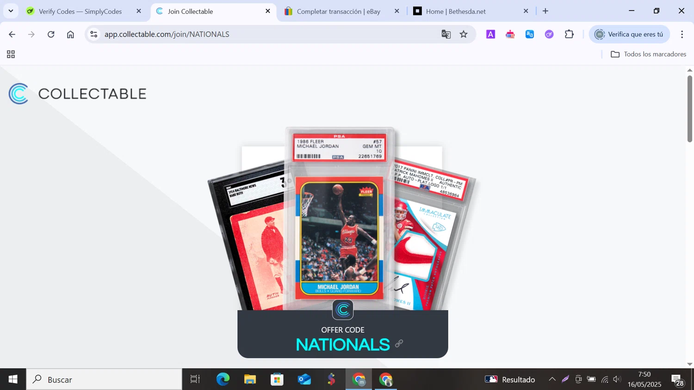Screen dimensions: 694x390
Task: Show hidden system tray icons
Action: coord(552,379)
